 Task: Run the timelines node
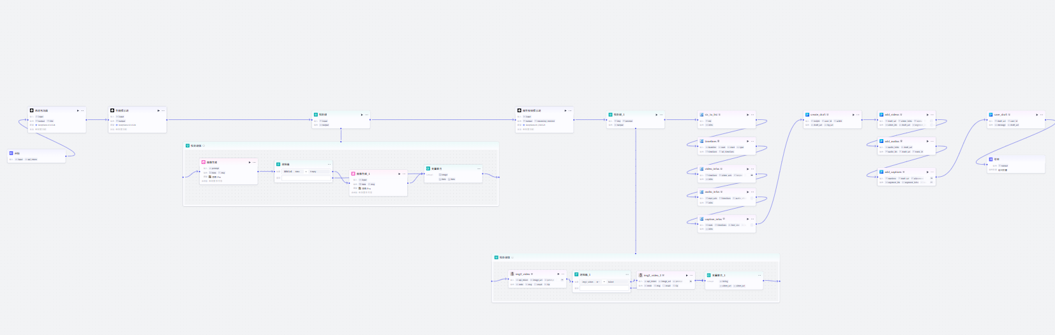[748, 142]
